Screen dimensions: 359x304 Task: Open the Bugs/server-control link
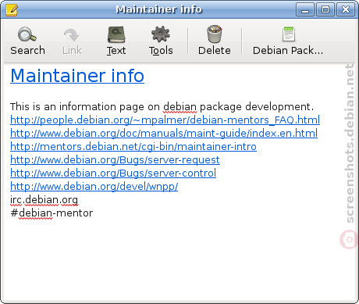pyautogui.click(x=113, y=173)
